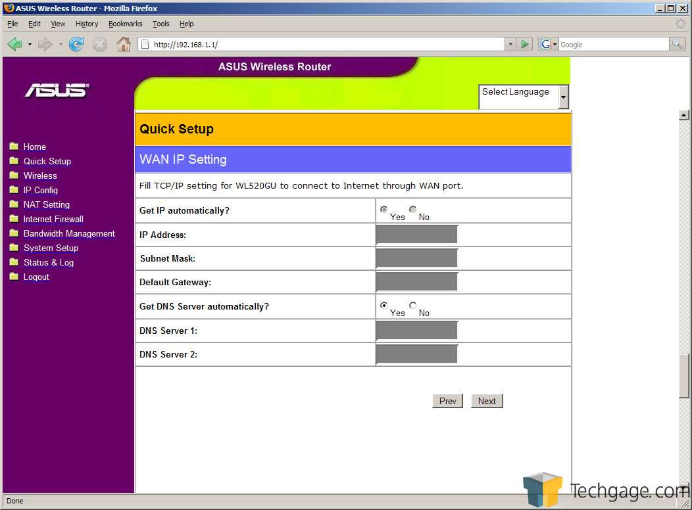Click folder icon next to Bandwidth Management
This screenshot has width=692, height=510.
(x=14, y=233)
